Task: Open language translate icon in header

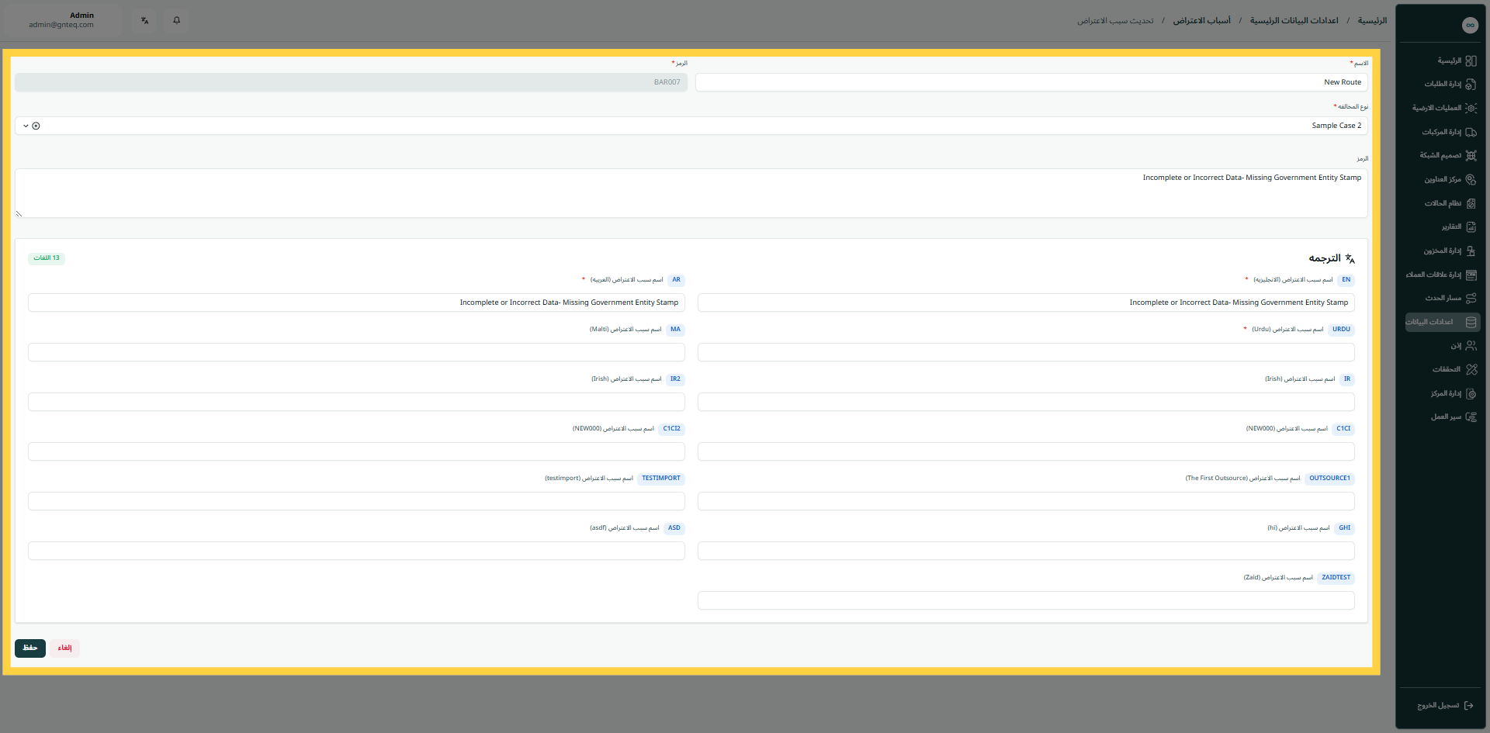Action: [145, 20]
